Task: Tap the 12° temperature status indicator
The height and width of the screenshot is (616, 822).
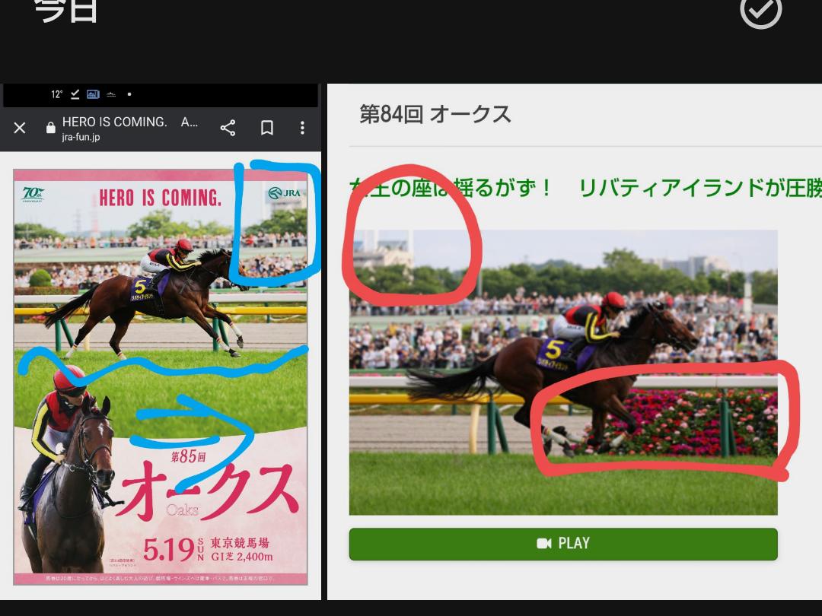Action: point(56,94)
